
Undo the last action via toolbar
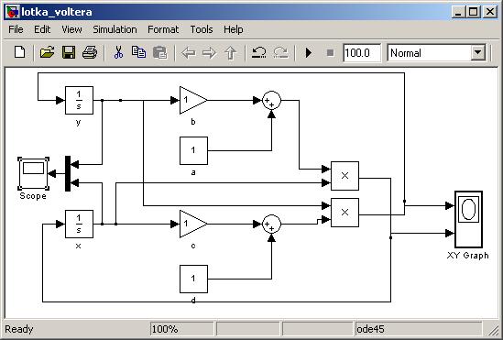click(x=258, y=52)
